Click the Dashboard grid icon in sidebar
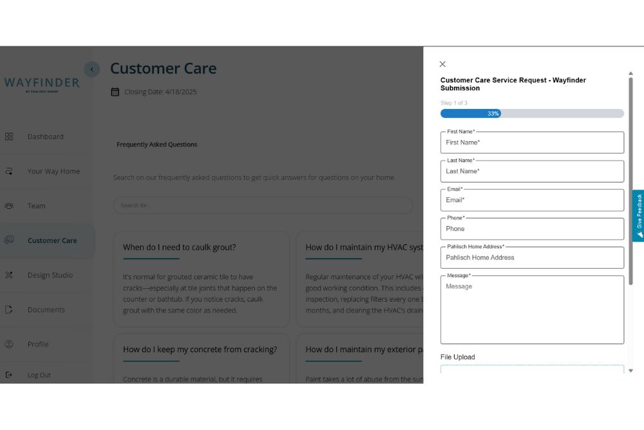Image resolution: width=644 pixels, height=430 pixels. (x=9, y=137)
